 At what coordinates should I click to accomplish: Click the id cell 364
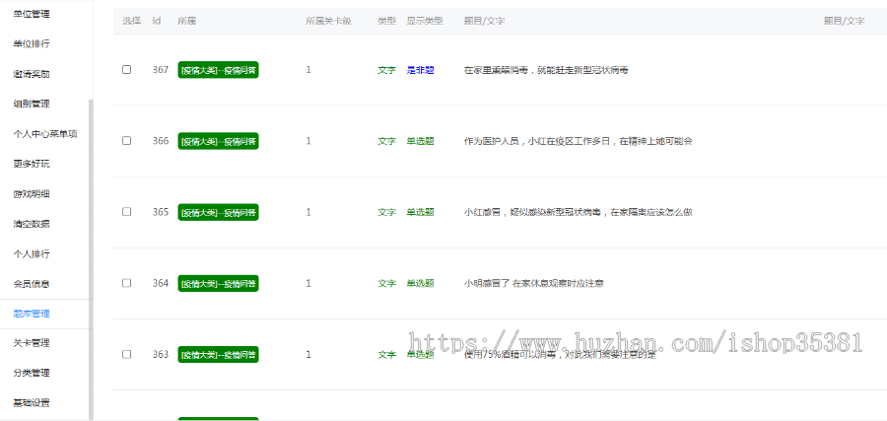click(161, 283)
